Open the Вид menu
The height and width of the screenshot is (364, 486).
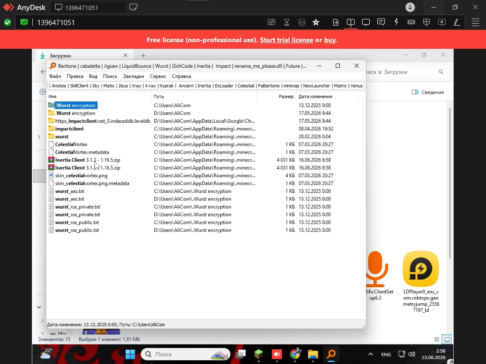pos(93,76)
